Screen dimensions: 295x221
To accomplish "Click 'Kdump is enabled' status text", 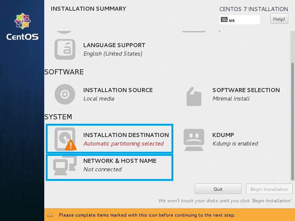I will pyautogui.click(x=235, y=144).
